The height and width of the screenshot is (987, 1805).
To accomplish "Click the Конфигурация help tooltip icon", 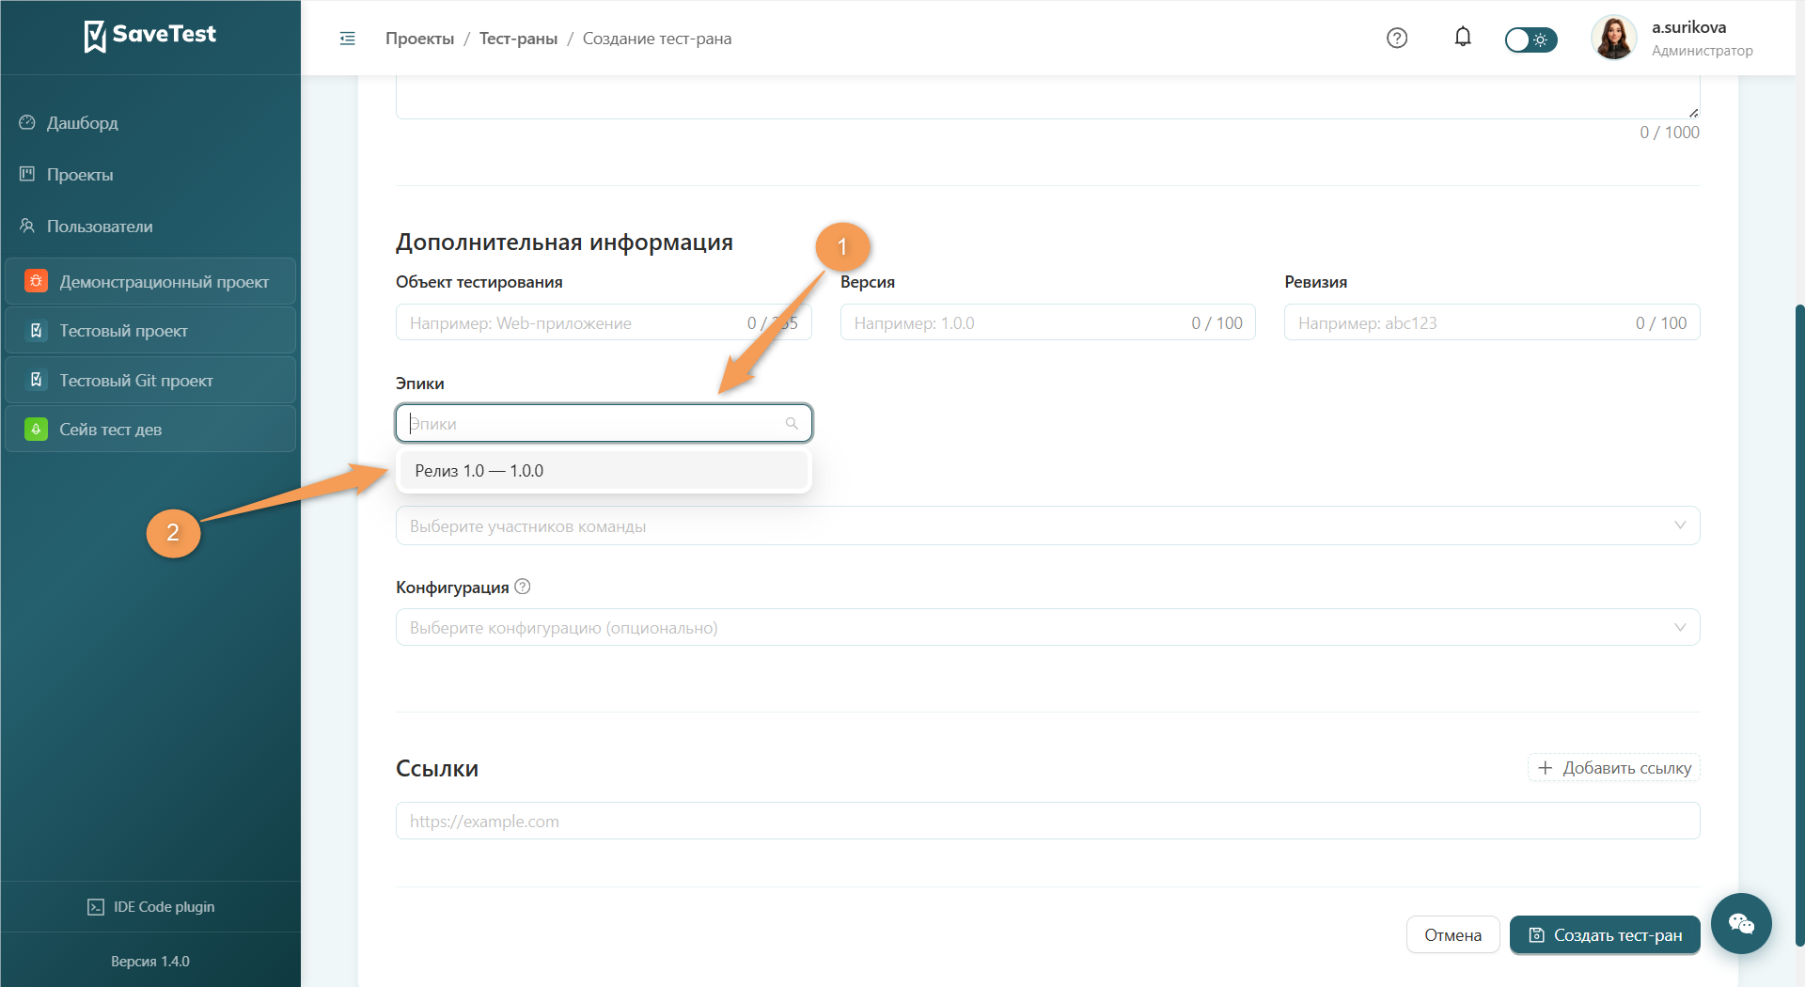I will coord(523,587).
